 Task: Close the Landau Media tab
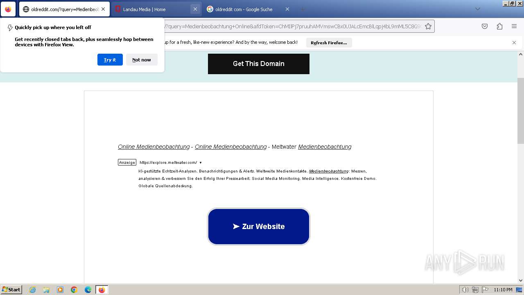(195, 9)
